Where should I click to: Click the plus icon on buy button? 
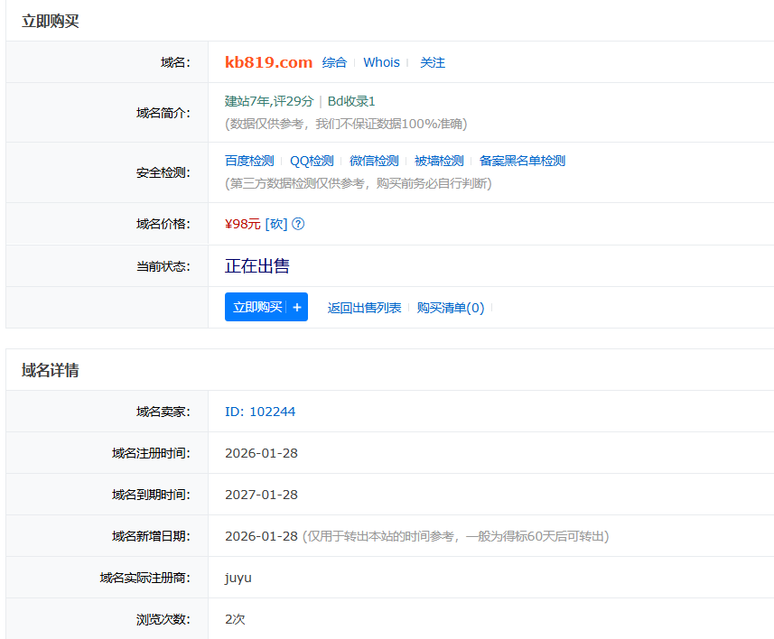[297, 308]
